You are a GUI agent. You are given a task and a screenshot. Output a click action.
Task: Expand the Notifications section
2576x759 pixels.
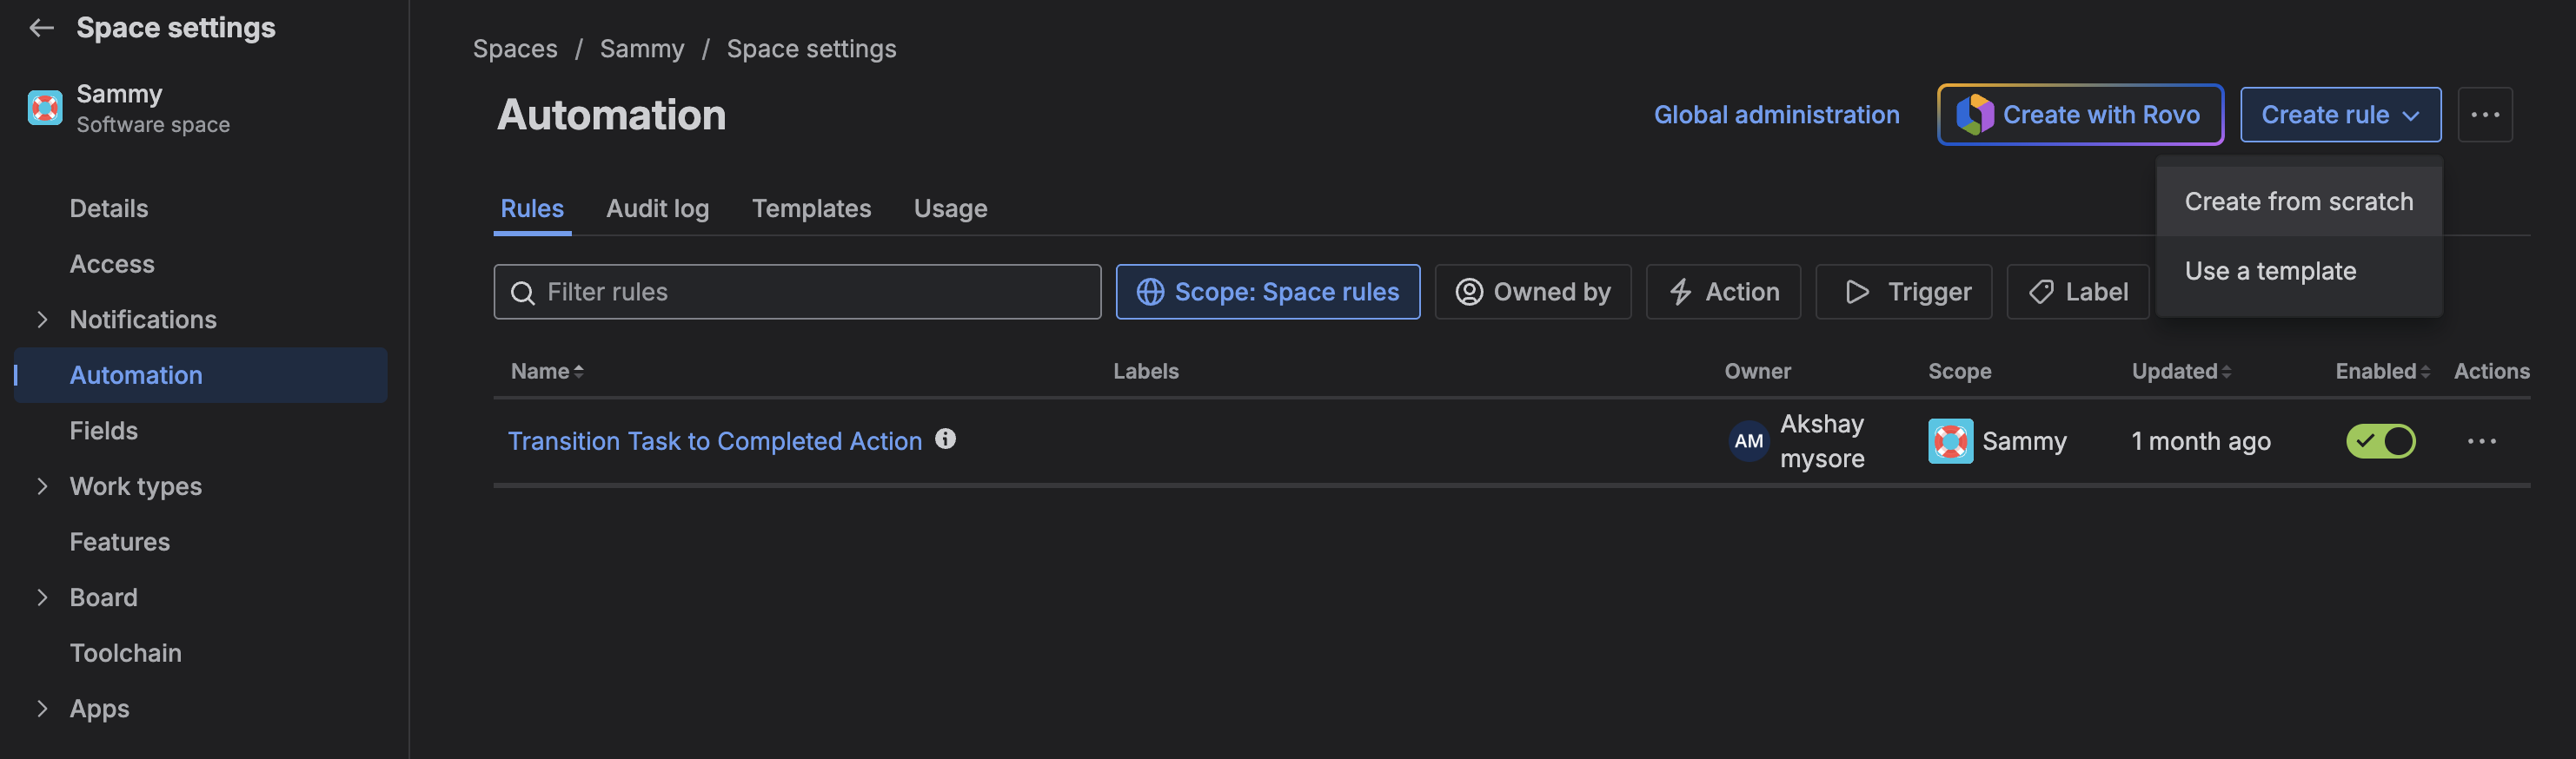coord(42,320)
